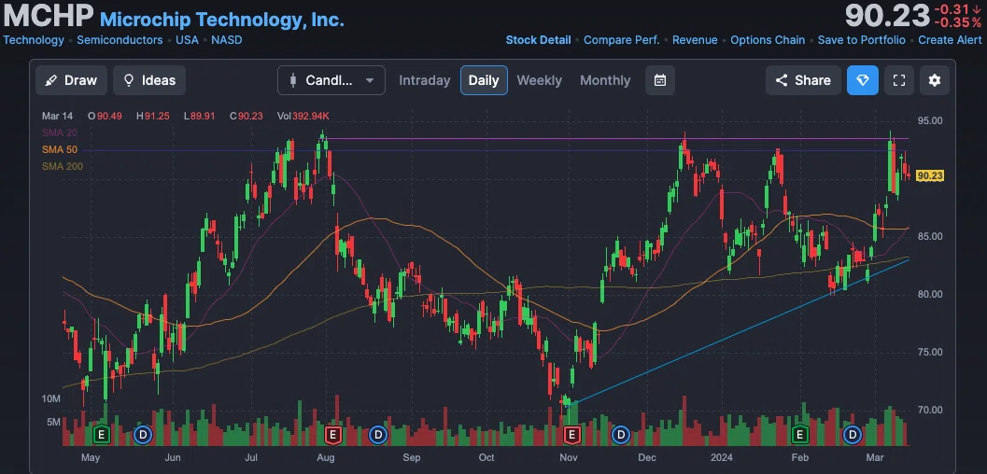
Task: Click the November earnings E marker
Action: 572,435
